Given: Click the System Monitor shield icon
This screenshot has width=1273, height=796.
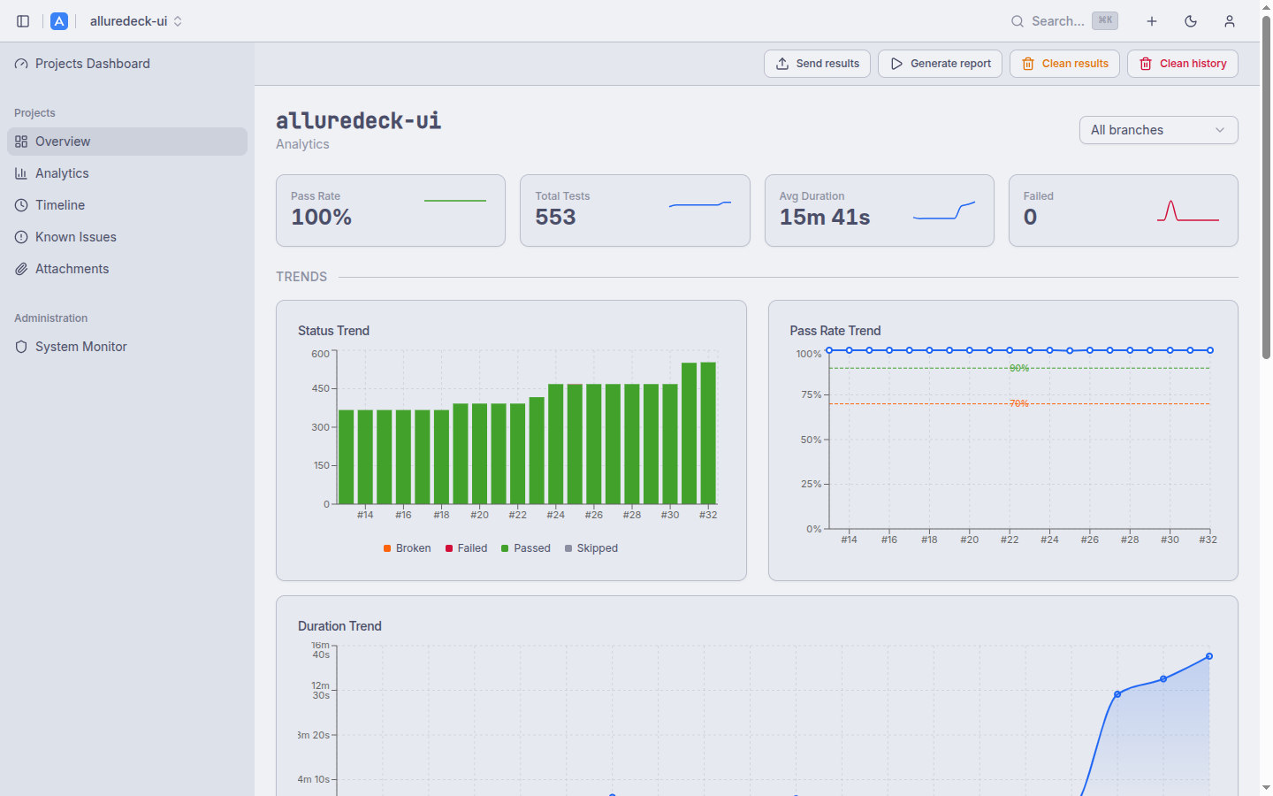Looking at the screenshot, I should 21,347.
